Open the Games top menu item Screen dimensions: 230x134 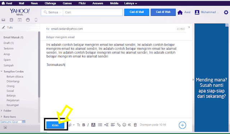point(67,3)
